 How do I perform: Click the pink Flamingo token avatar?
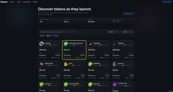click(90, 44)
